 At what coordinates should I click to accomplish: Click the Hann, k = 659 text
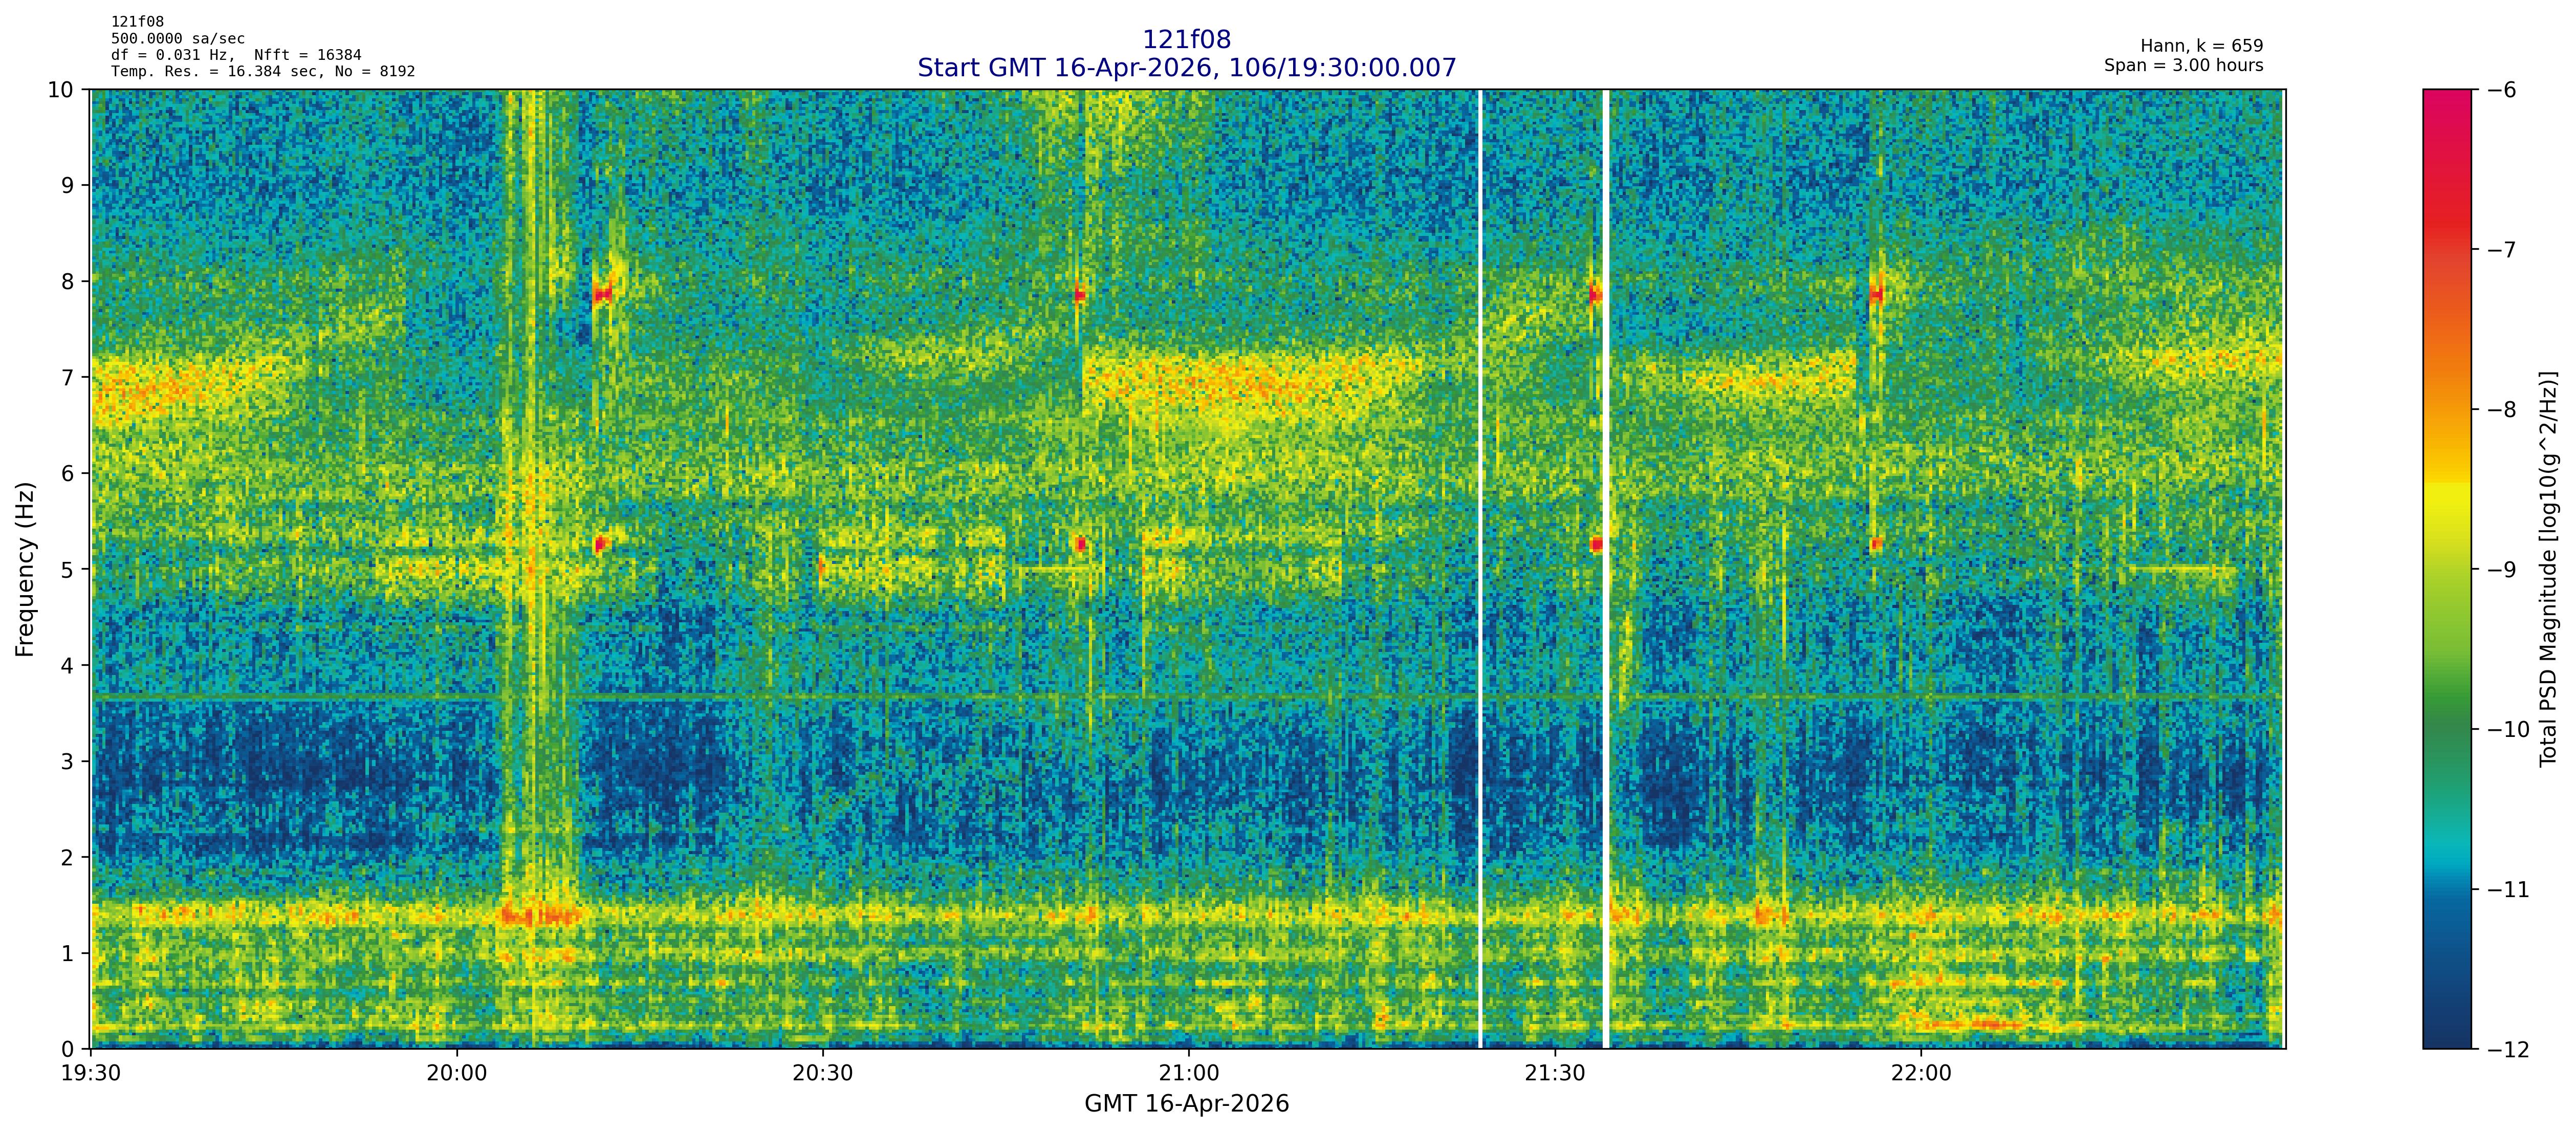click(x=2201, y=46)
